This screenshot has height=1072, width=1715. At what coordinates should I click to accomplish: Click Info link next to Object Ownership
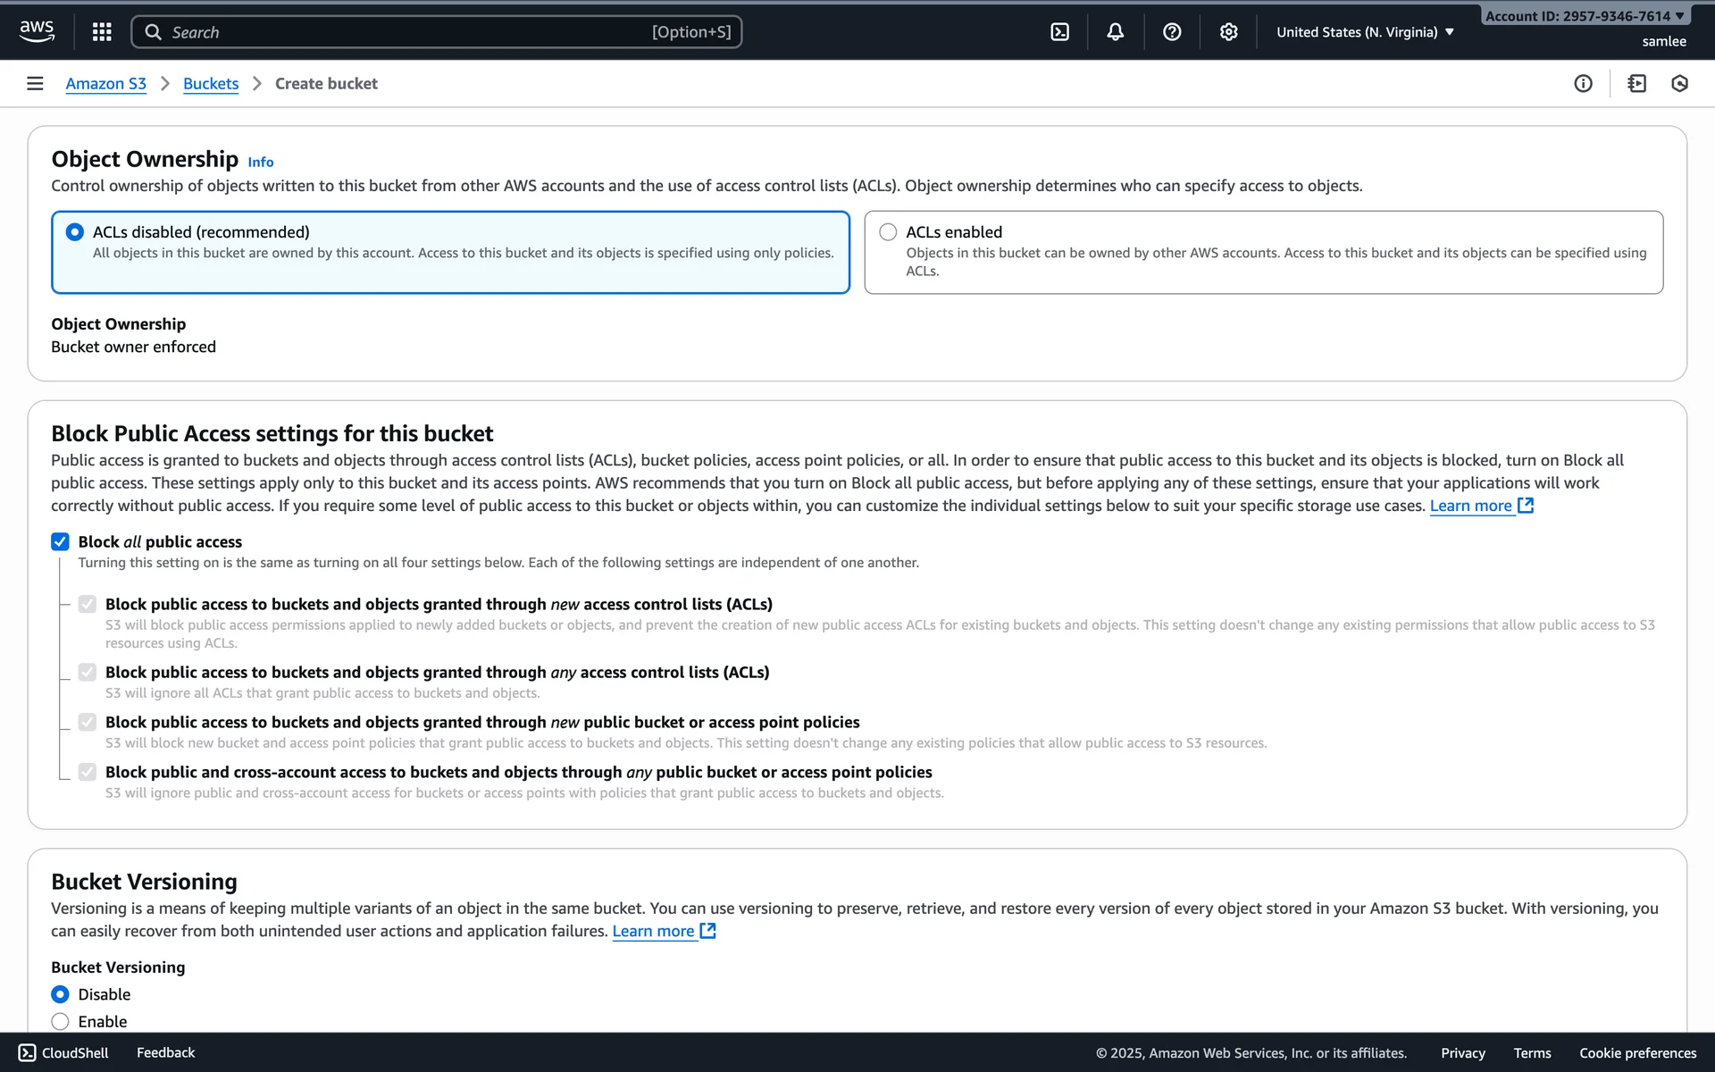point(260,162)
